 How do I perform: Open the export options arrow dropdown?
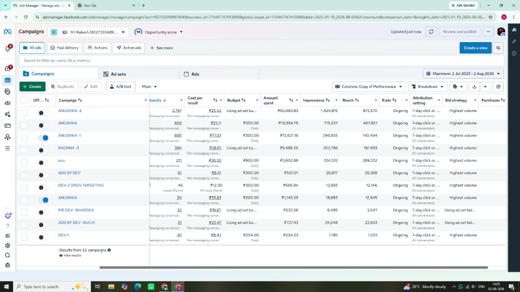click(x=485, y=87)
